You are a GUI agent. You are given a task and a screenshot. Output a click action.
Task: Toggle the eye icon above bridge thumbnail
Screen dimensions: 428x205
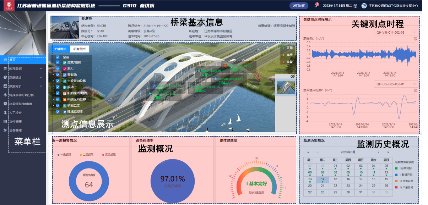(x=292, y=76)
